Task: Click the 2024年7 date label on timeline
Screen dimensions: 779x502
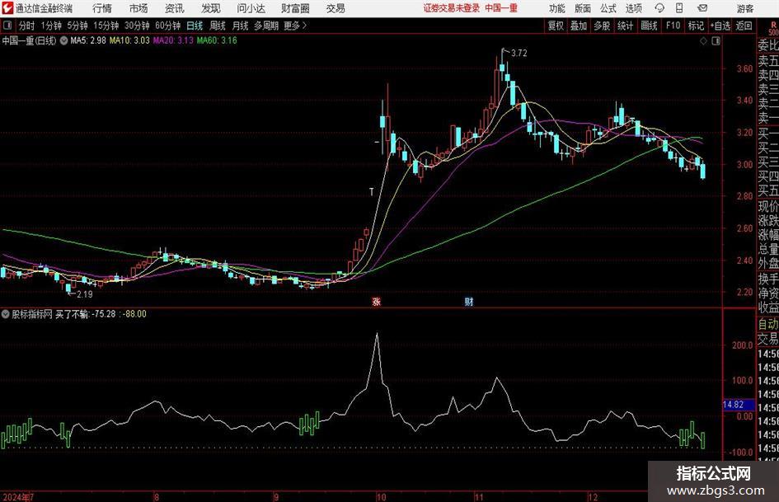Action: click(17, 497)
